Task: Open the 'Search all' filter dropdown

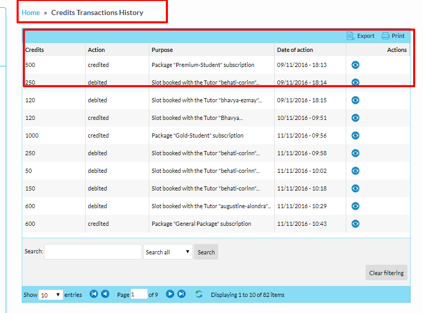Action: [167, 252]
